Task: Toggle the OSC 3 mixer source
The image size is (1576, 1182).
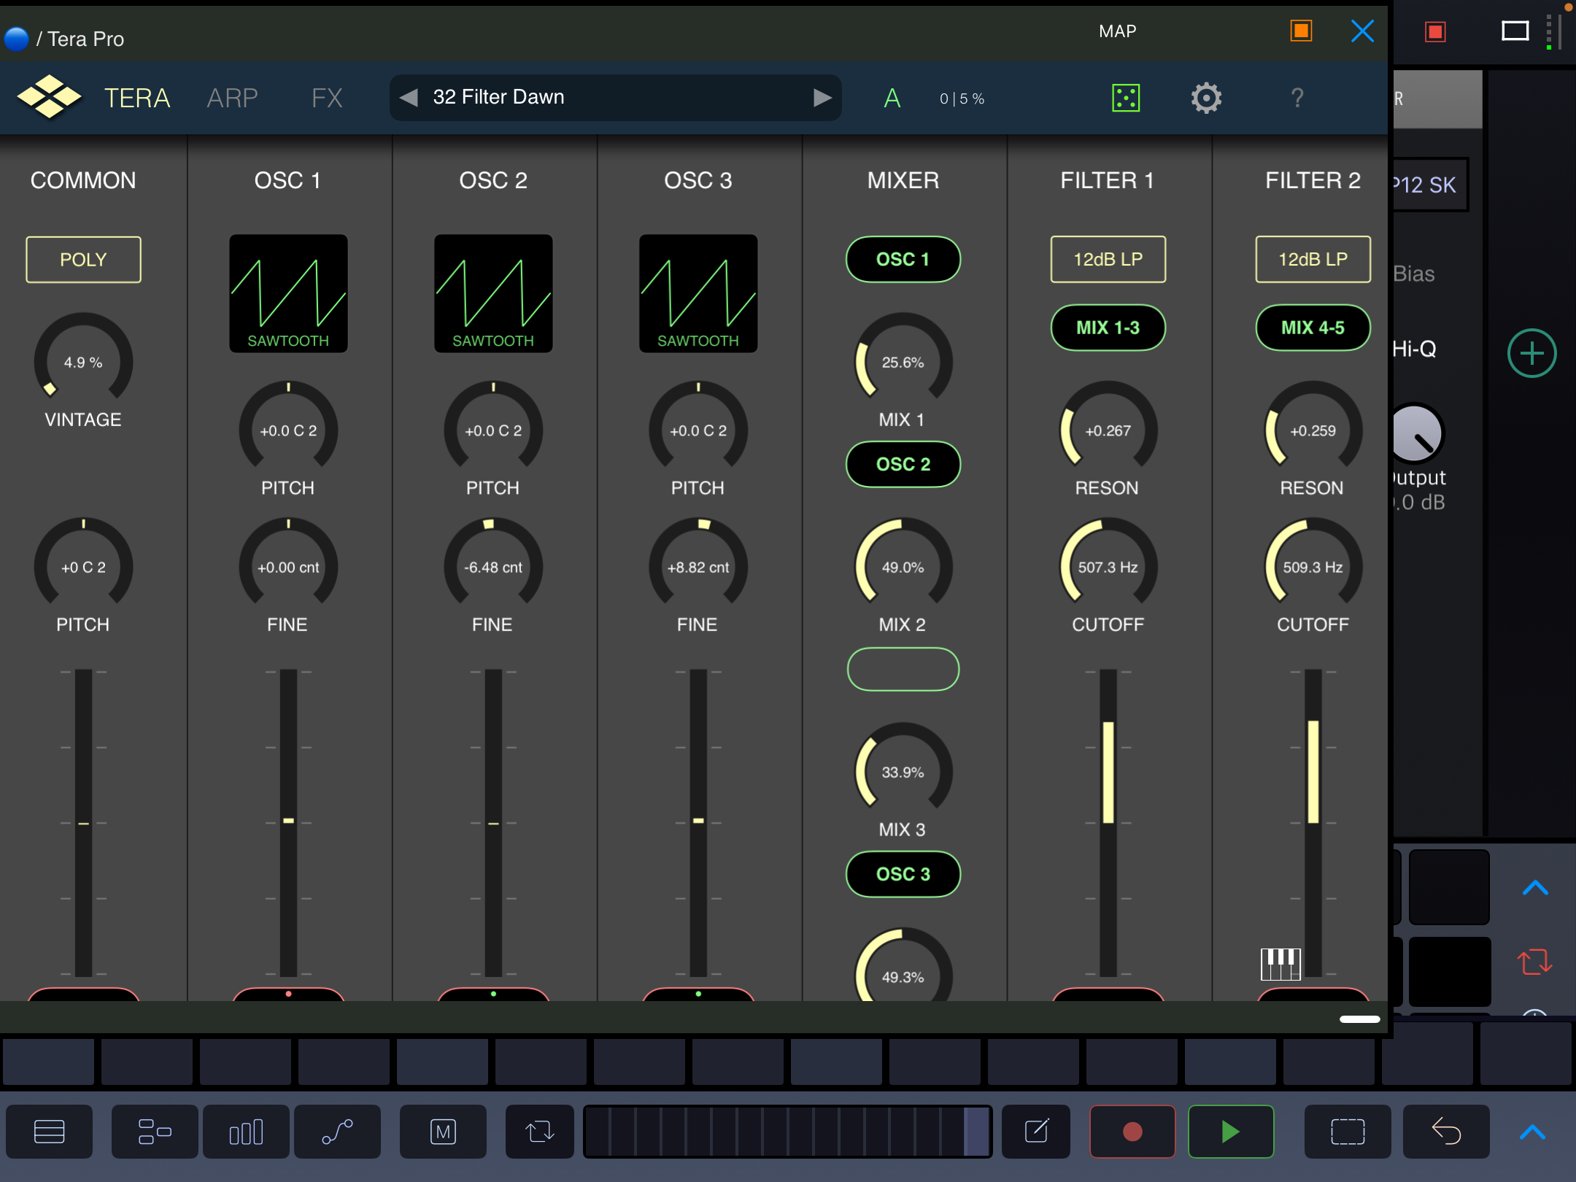Action: [x=903, y=874]
